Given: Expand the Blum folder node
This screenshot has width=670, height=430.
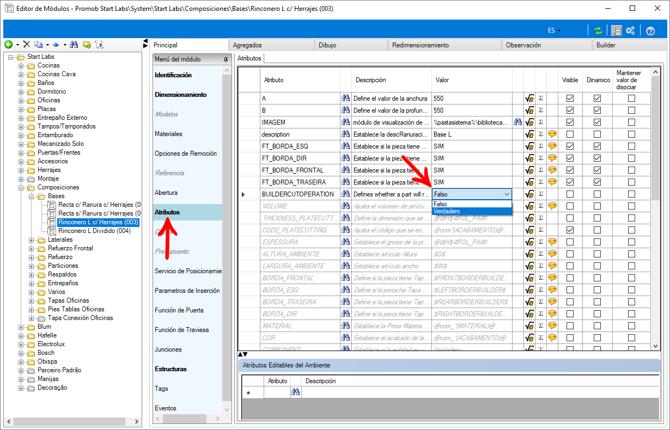Looking at the screenshot, I should click(21, 327).
